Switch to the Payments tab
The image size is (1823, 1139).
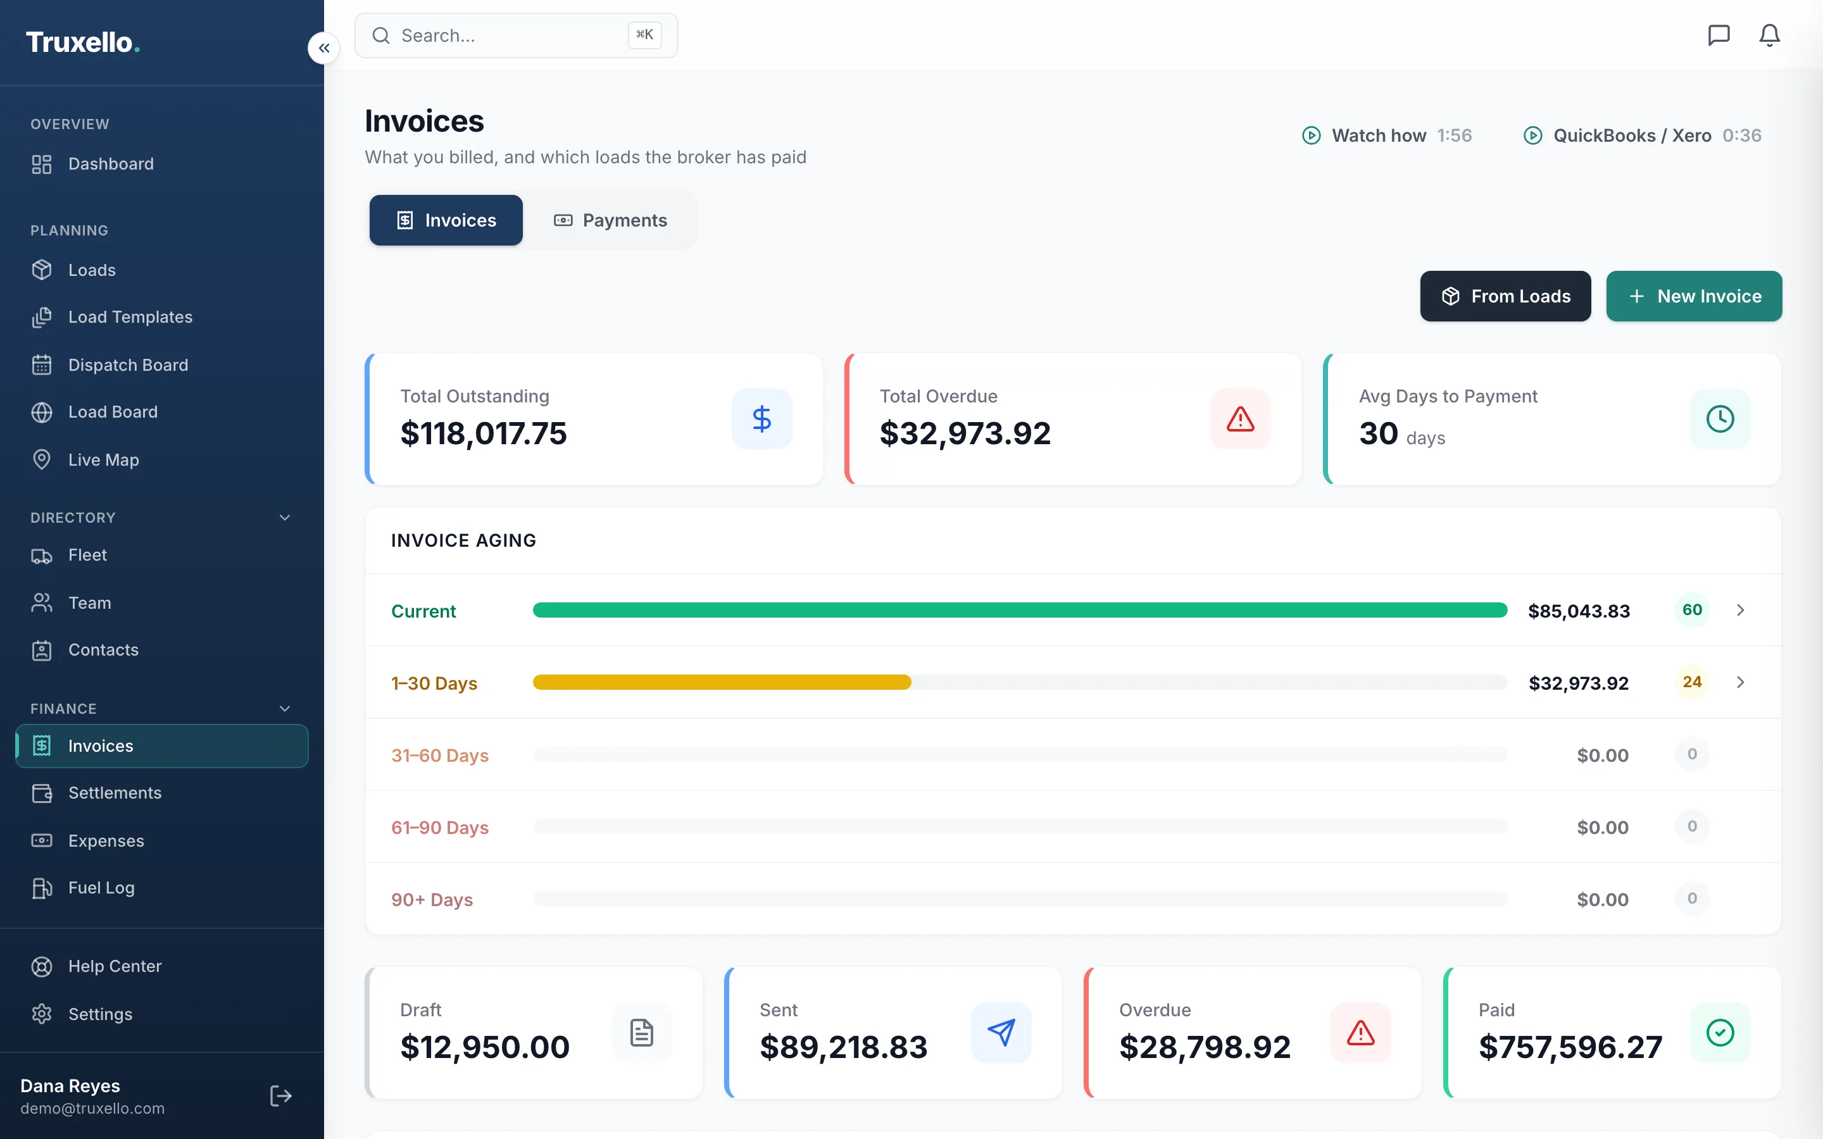click(611, 220)
